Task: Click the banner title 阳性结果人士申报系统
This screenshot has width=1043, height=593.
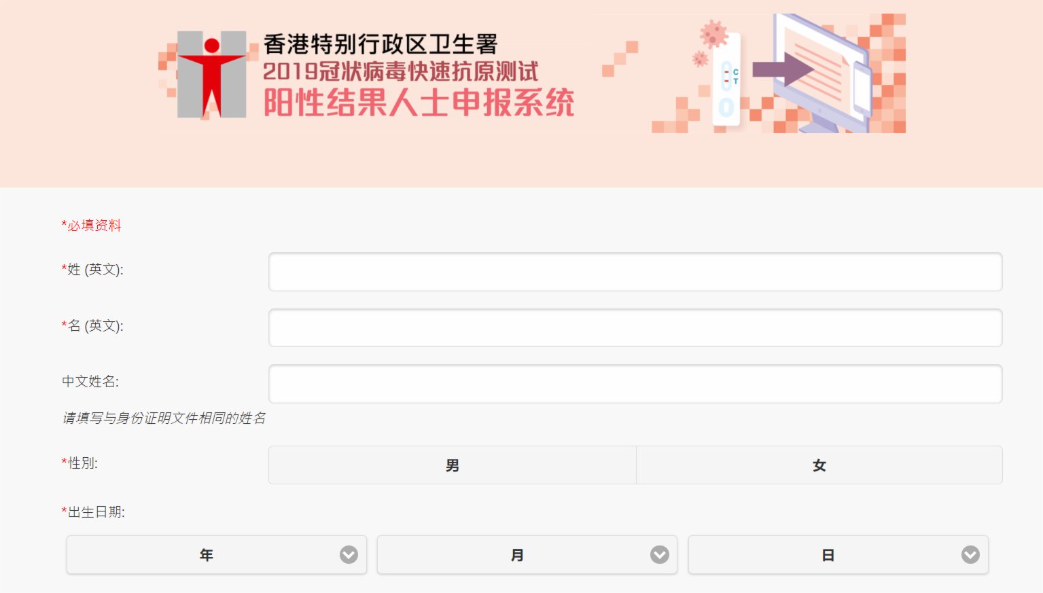Action: 419,103
